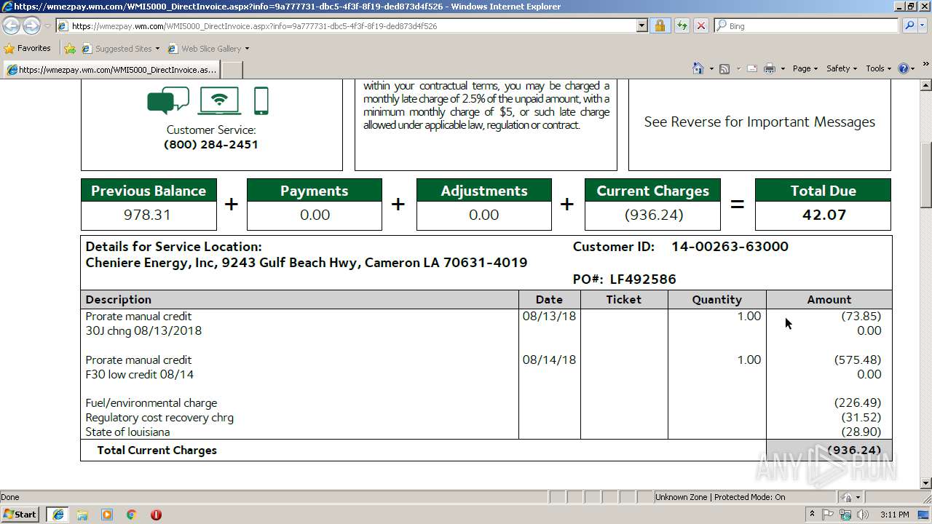Open the Action Center flag icon
Image resolution: width=932 pixels, height=524 pixels.
828,515
